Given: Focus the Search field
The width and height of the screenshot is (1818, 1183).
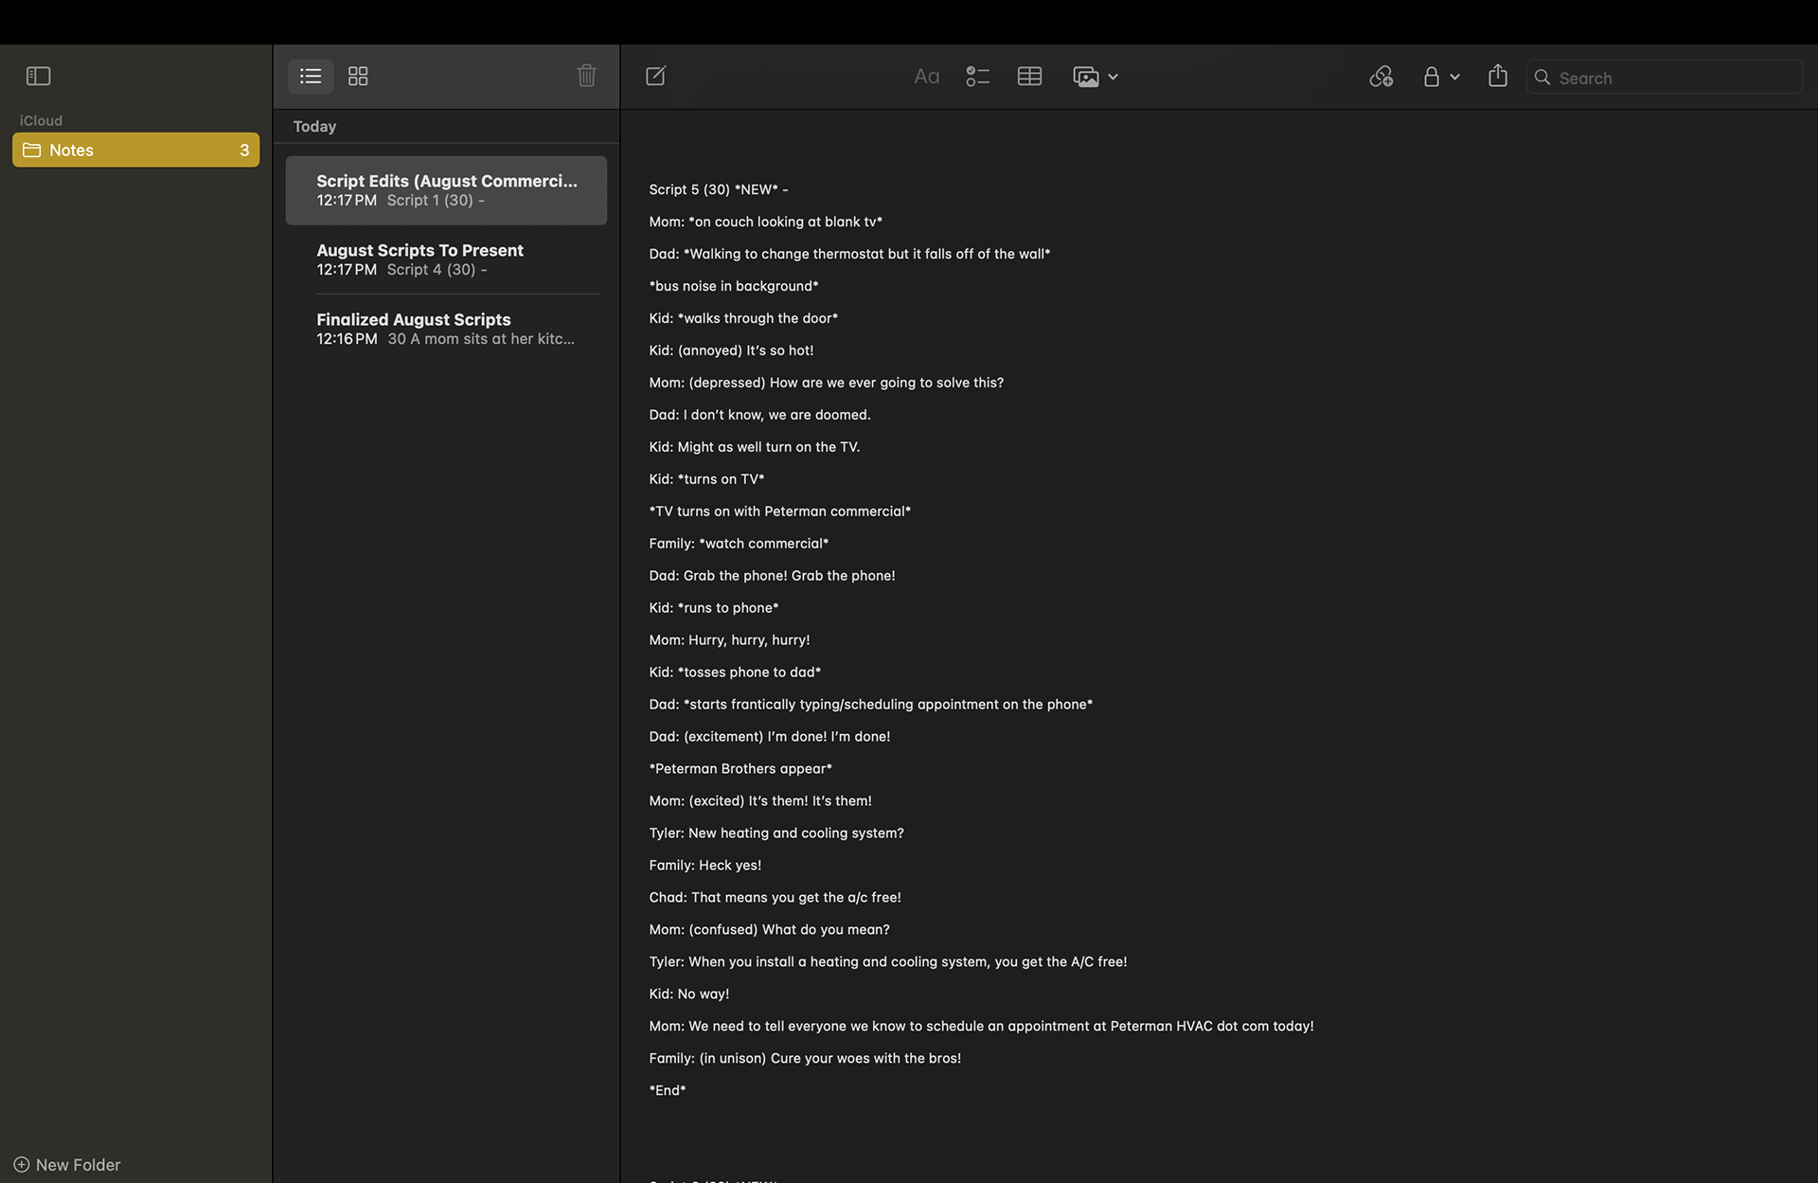Looking at the screenshot, I should point(1664,78).
